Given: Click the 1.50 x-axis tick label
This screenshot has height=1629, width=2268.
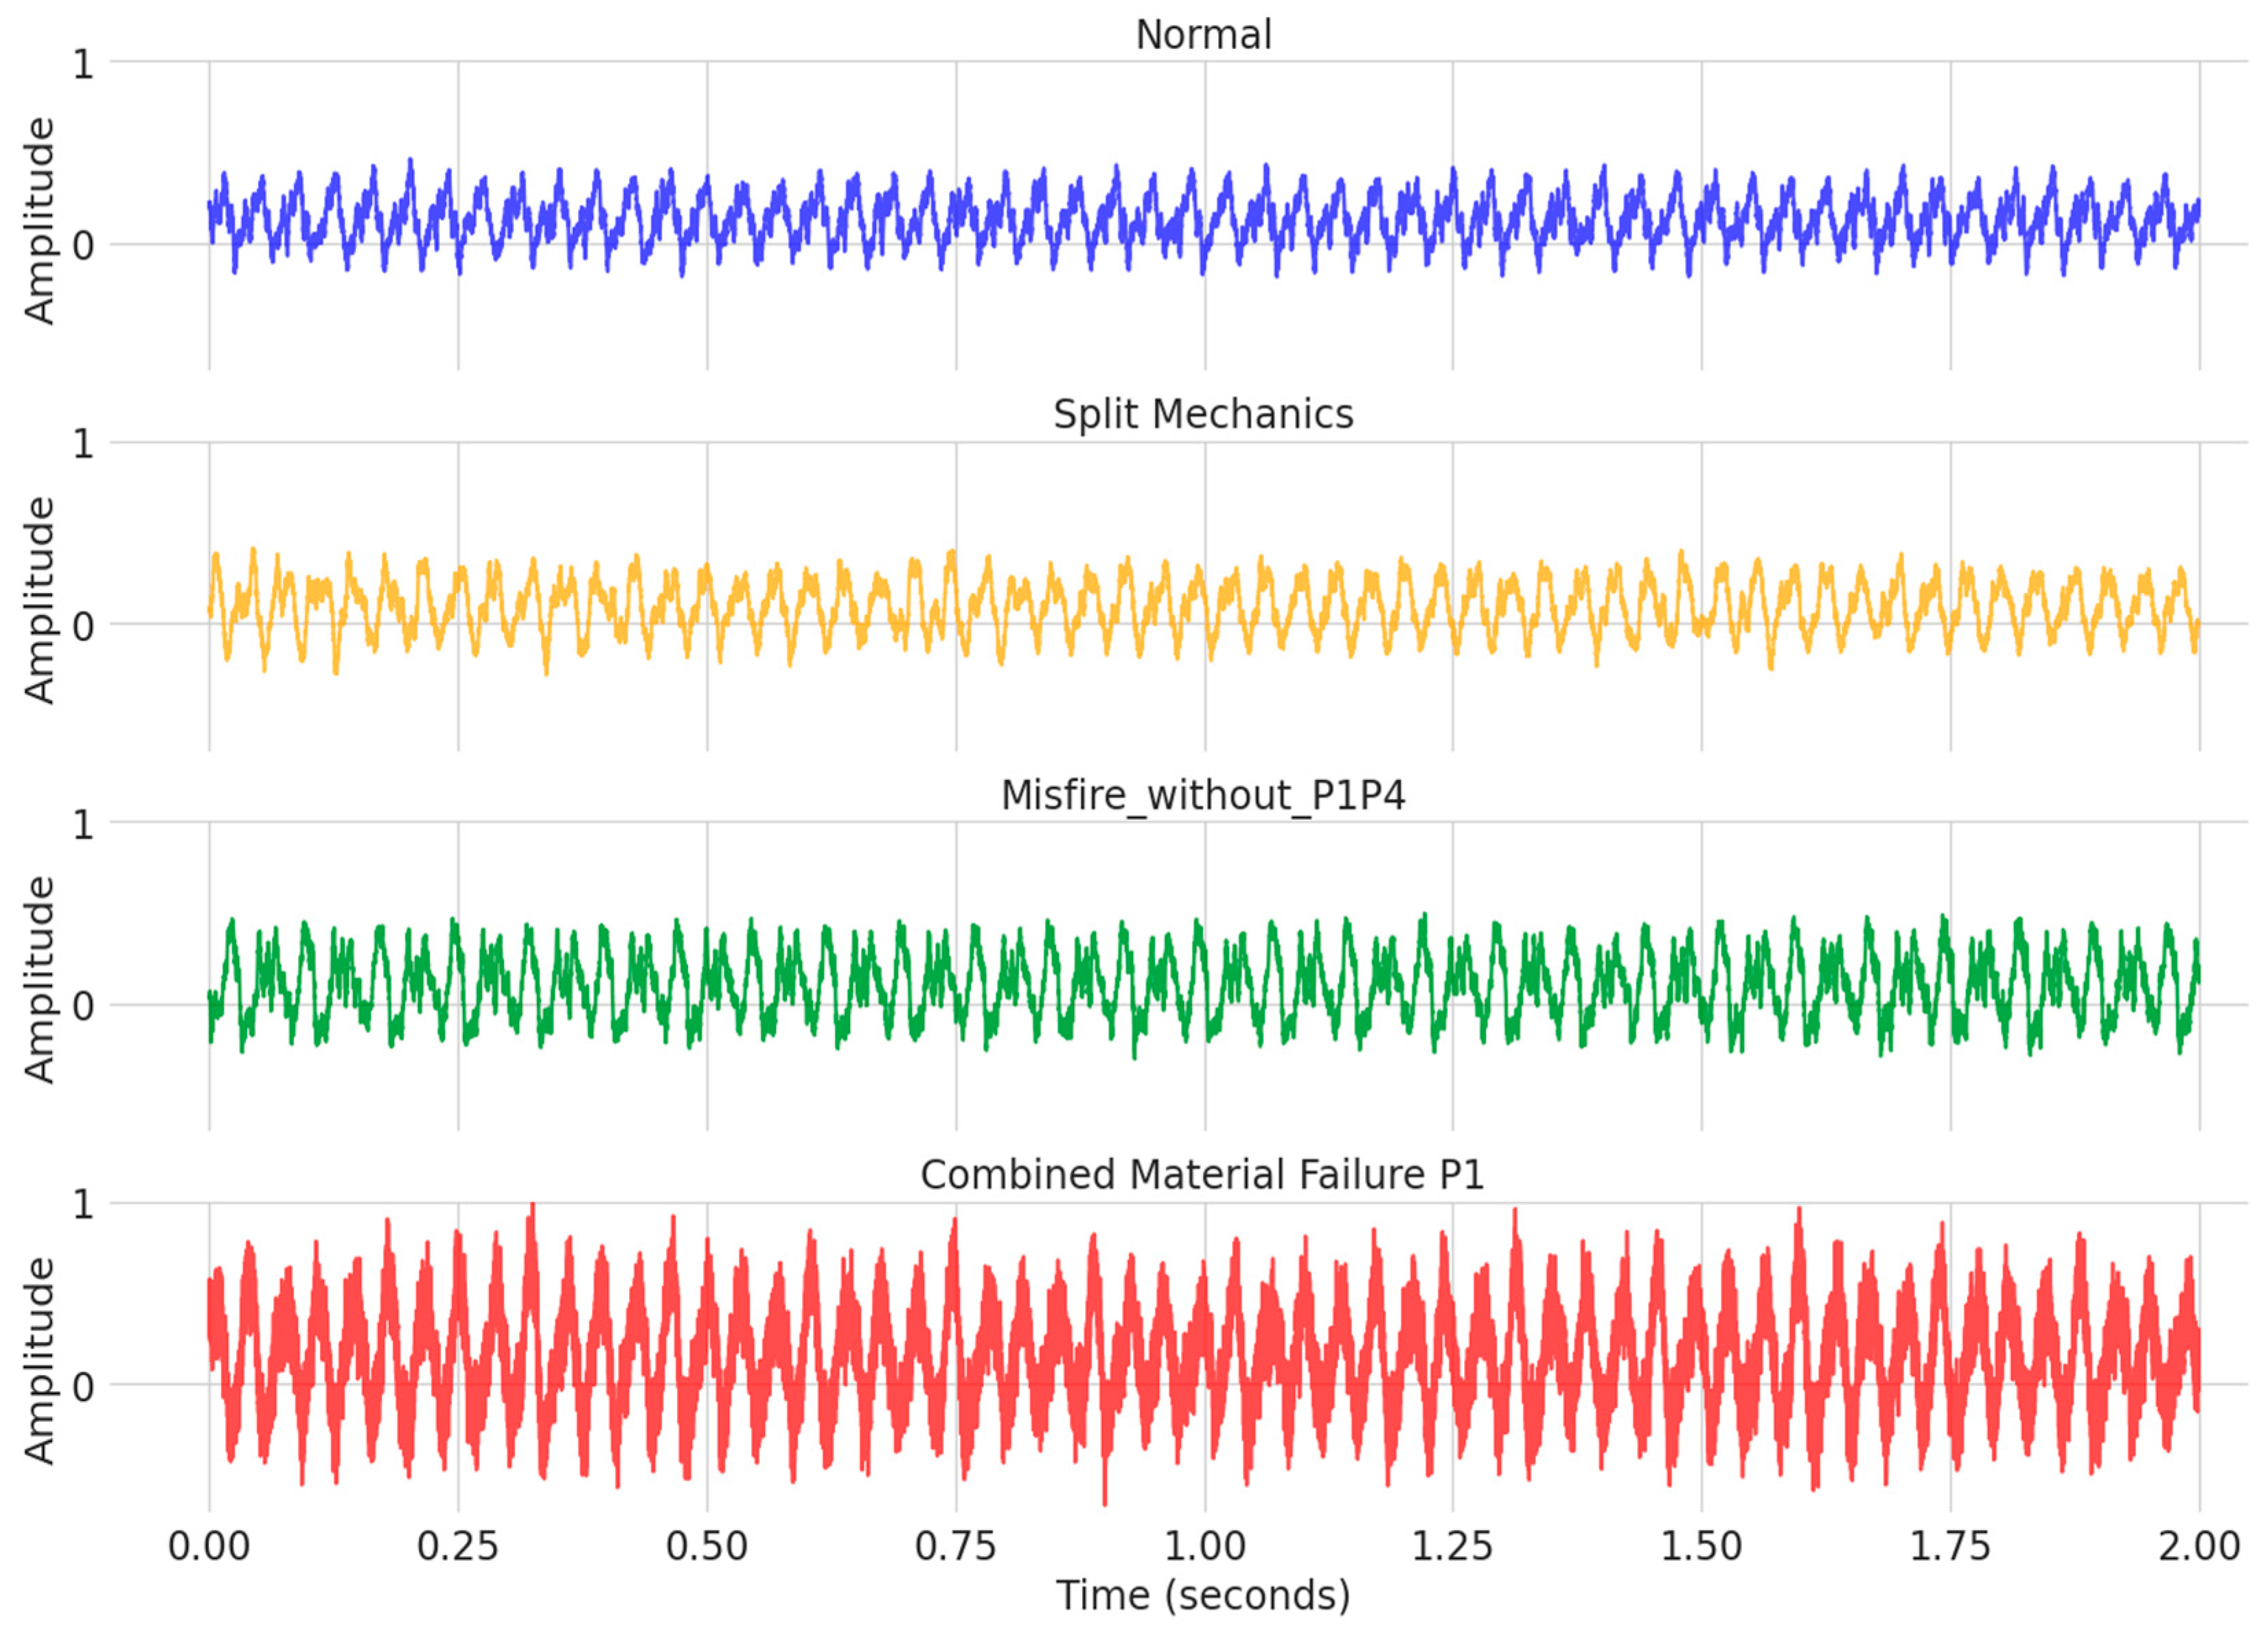Looking at the screenshot, I should tap(1701, 1546).
